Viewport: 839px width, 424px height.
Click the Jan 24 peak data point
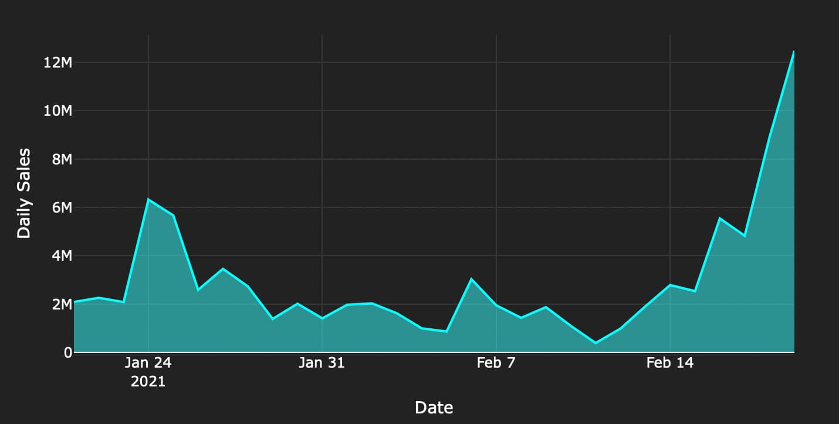pos(148,200)
